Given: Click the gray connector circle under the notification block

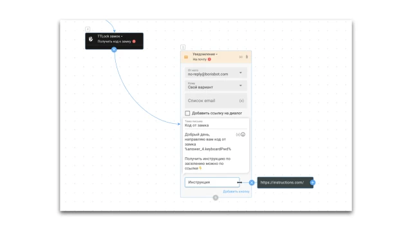Looking at the screenshot, I should tap(216, 198).
